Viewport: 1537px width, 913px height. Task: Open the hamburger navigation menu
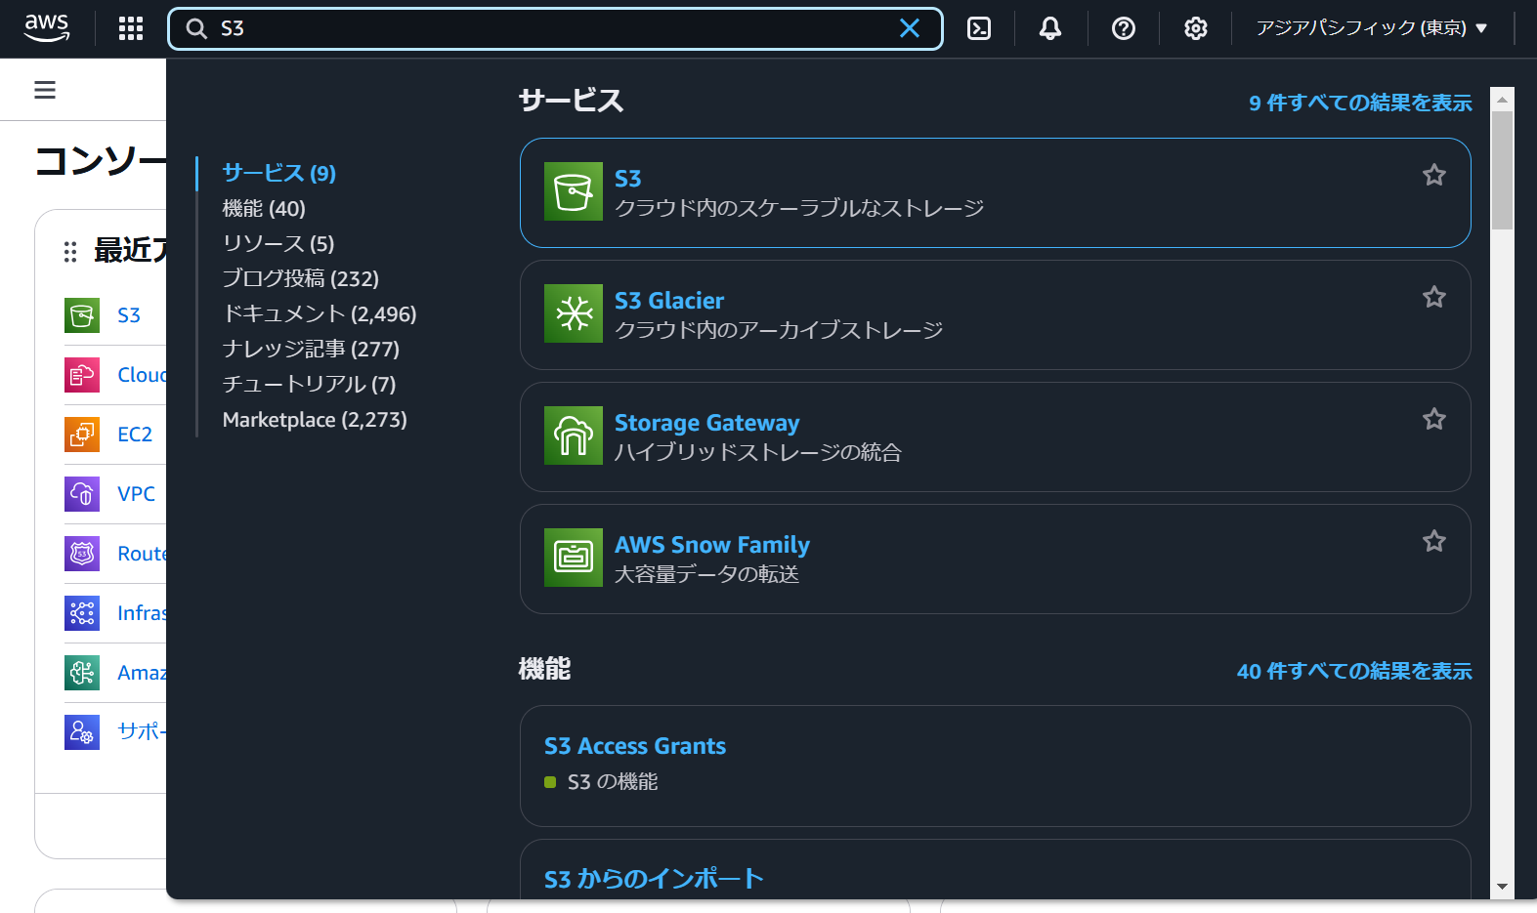coord(45,90)
